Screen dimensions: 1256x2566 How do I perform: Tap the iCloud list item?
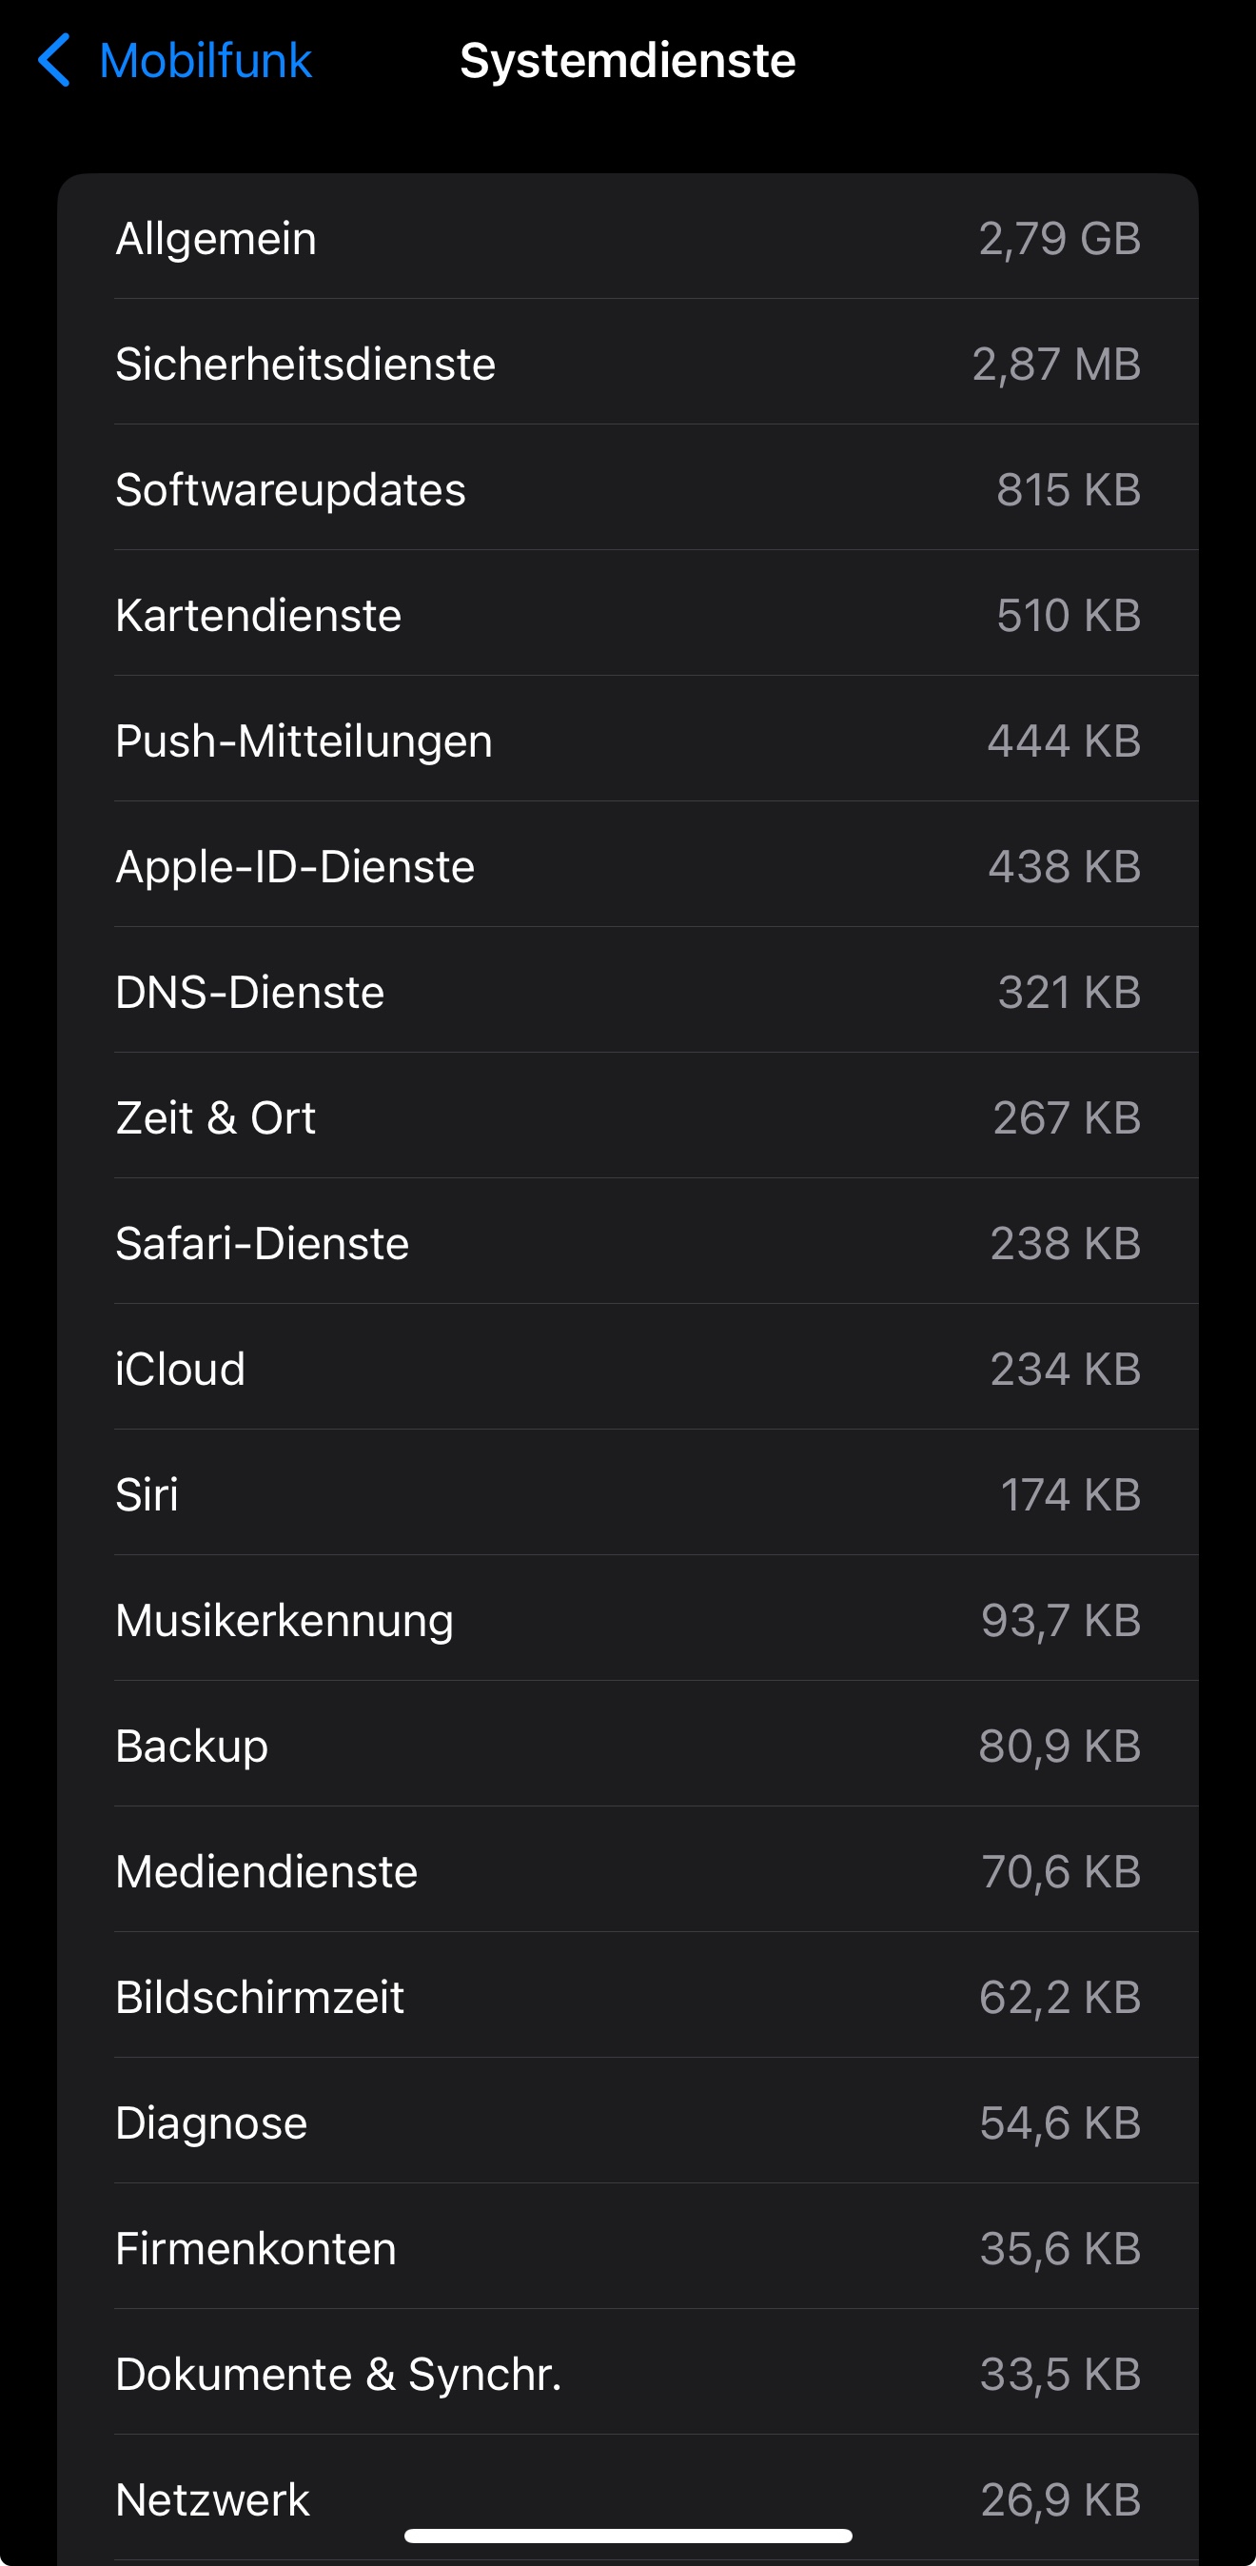(627, 1368)
